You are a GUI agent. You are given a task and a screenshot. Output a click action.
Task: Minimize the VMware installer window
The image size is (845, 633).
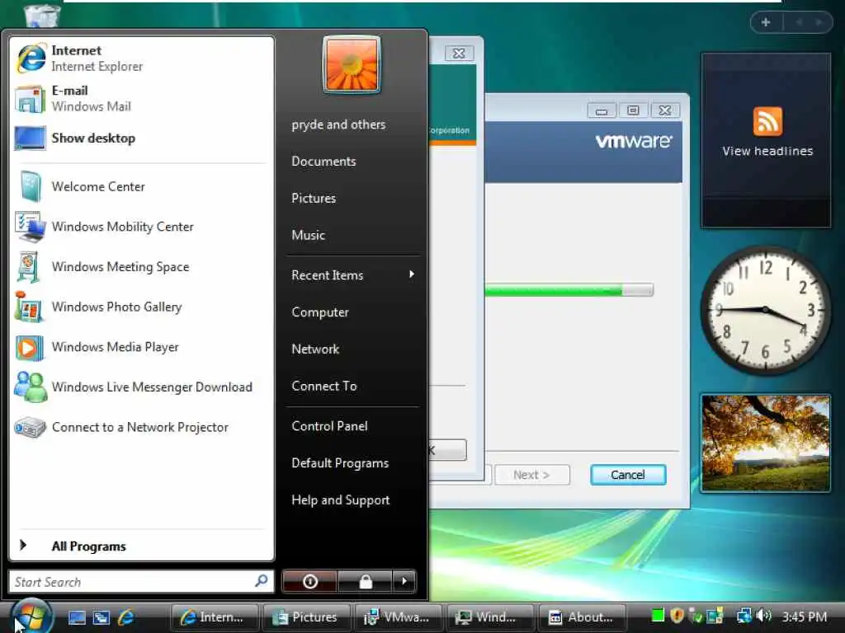(602, 110)
